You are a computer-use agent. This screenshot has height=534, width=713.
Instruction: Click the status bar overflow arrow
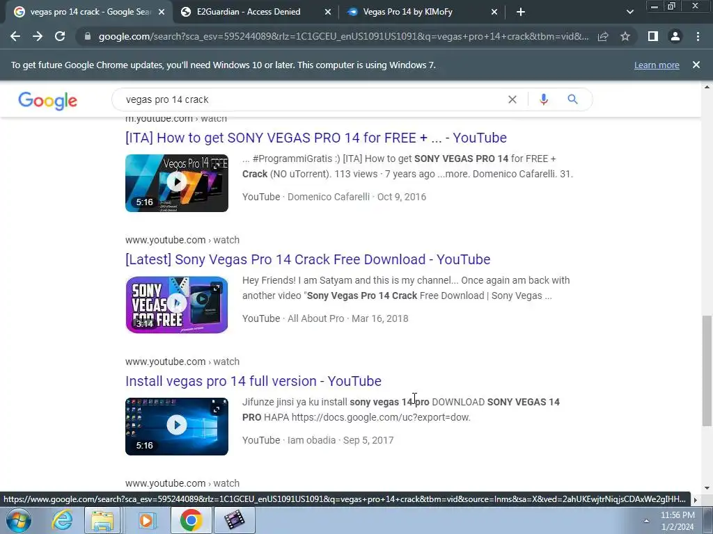coord(696,499)
